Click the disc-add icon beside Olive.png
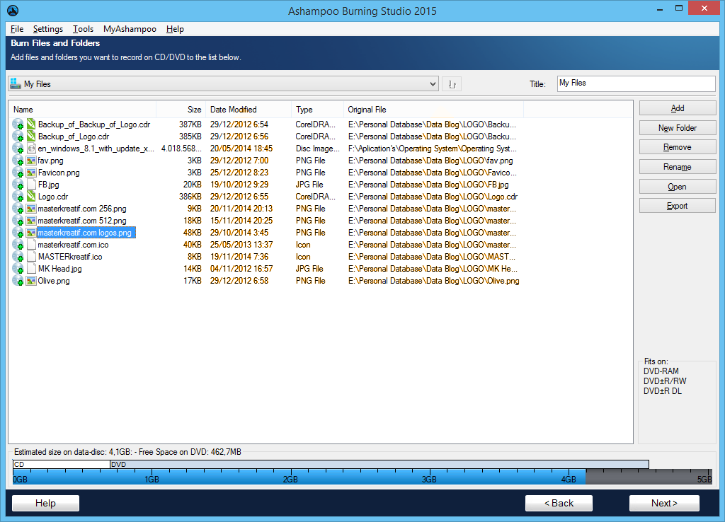 (18, 280)
